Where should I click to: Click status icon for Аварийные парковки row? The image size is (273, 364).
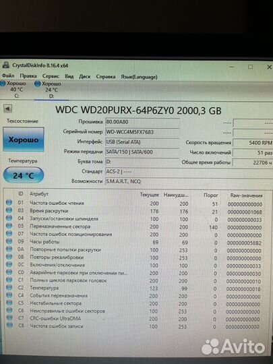point(9,272)
